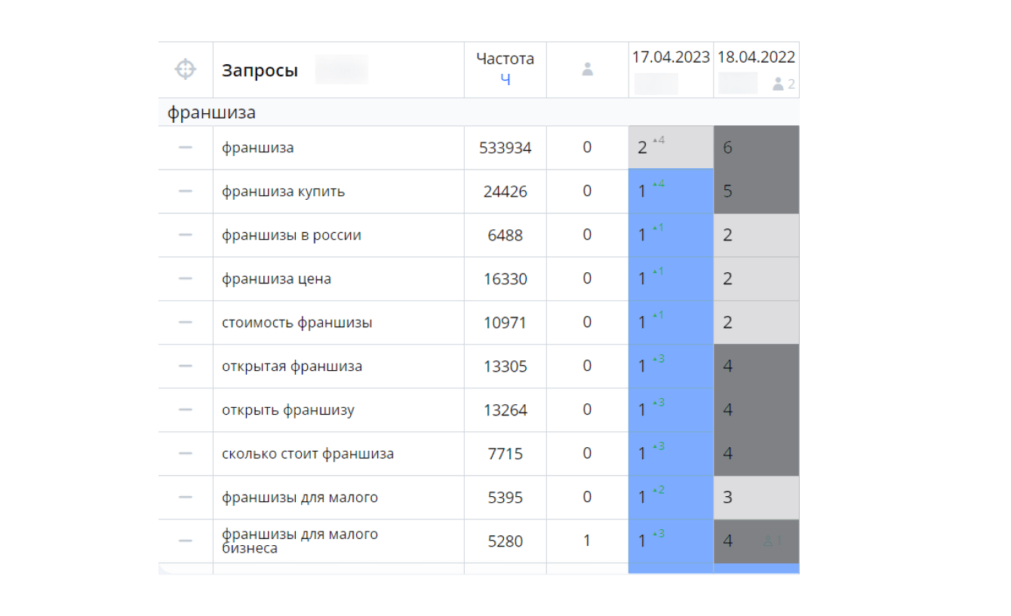Click 18.04.2022 position 5 for "франшиза купить"

click(756, 192)
